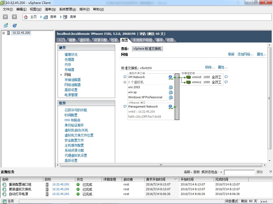
Task: Switch to the 虚拟机 tab
Action: 85,40
